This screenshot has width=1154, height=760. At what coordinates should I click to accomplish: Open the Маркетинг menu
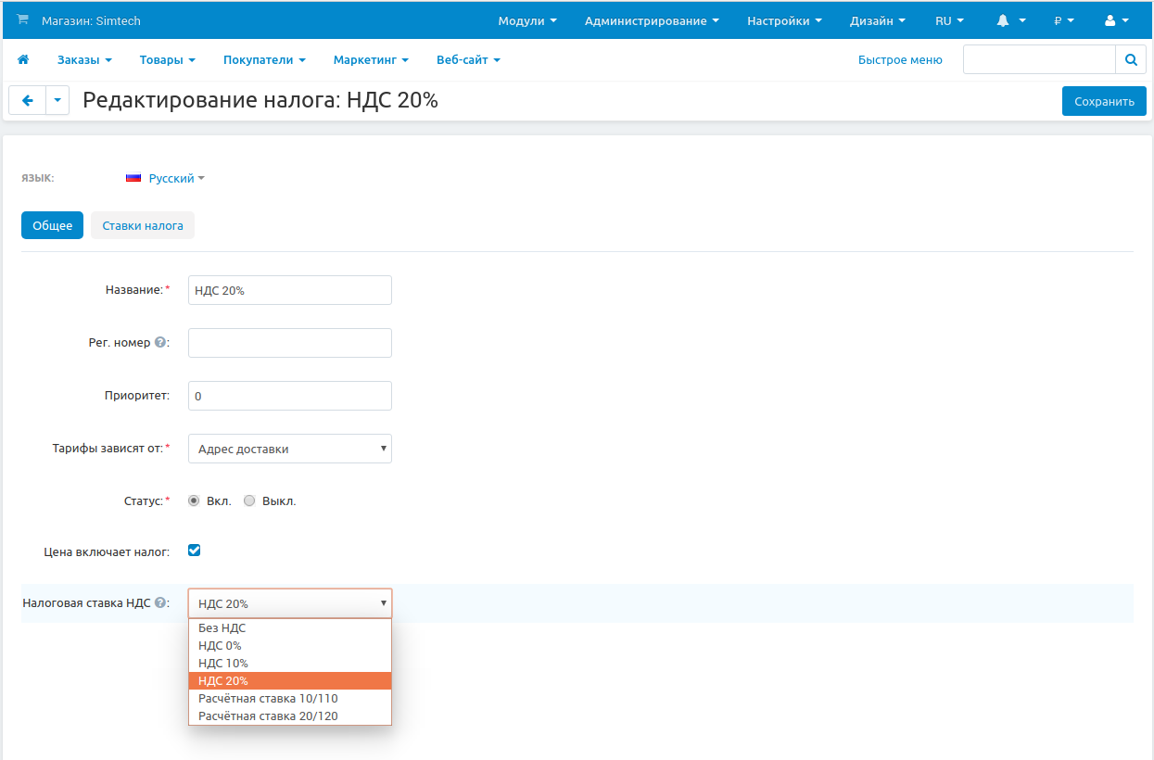tap(370, 60)
